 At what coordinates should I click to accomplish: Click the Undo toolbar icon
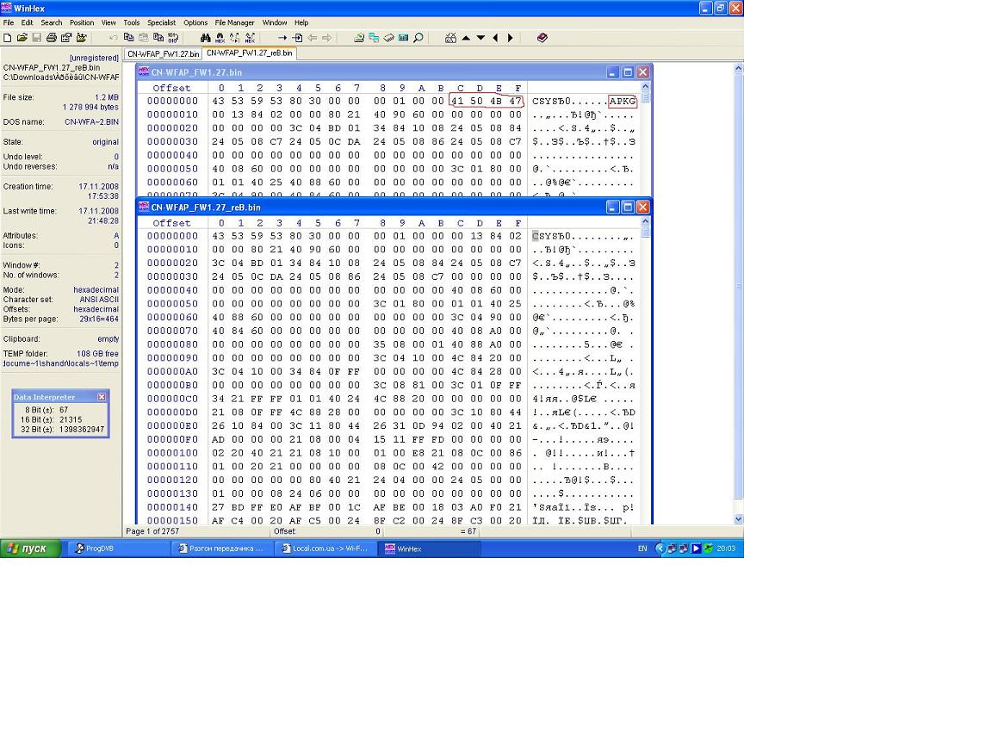tap(114, 38)
